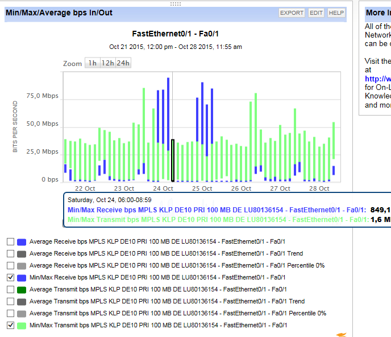Set chart zoom to 24h
Viewport: 391px width, 337px height.
pos(123,63)
